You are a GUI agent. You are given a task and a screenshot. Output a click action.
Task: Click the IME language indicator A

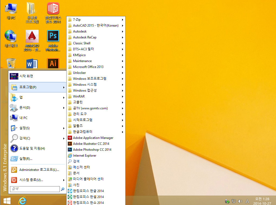pos(247,201)
